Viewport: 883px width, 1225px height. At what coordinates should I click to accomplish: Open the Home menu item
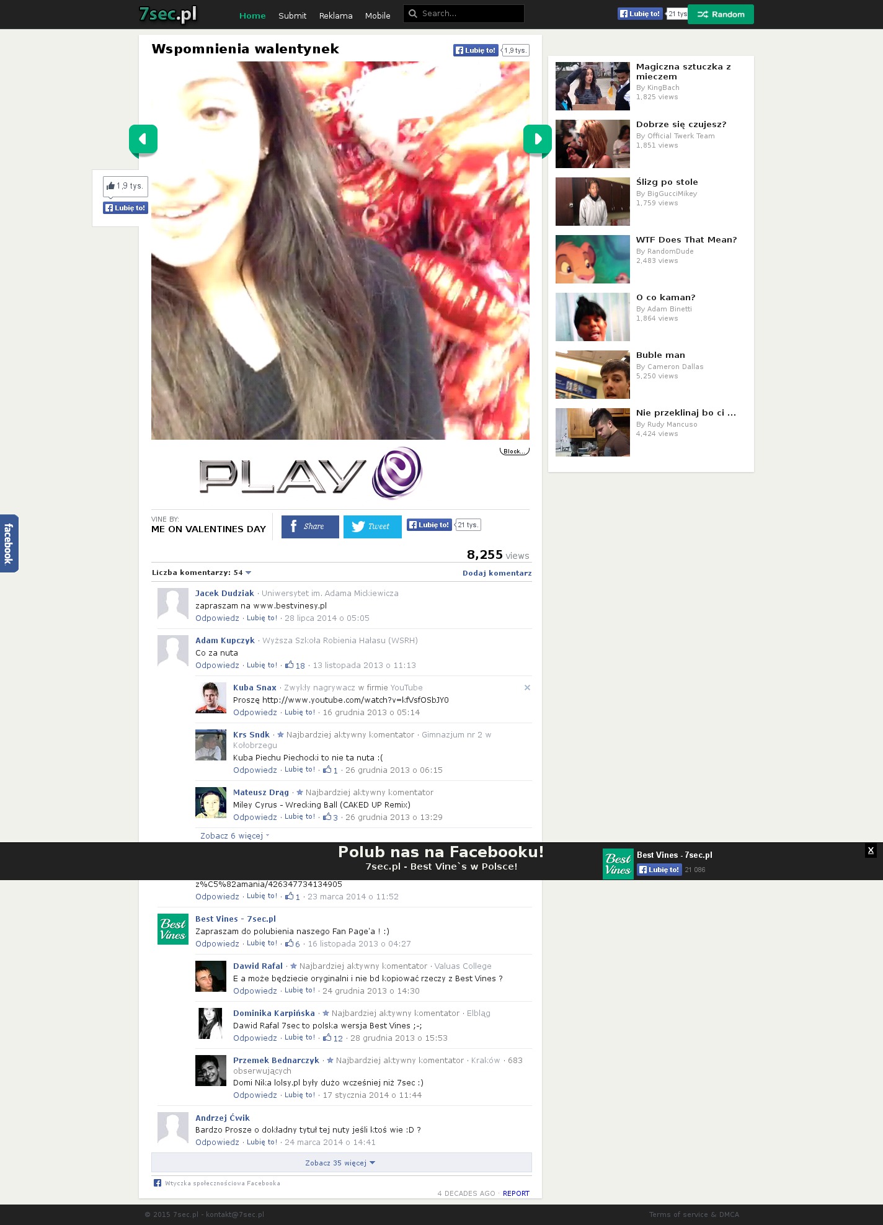coord(252,16)
